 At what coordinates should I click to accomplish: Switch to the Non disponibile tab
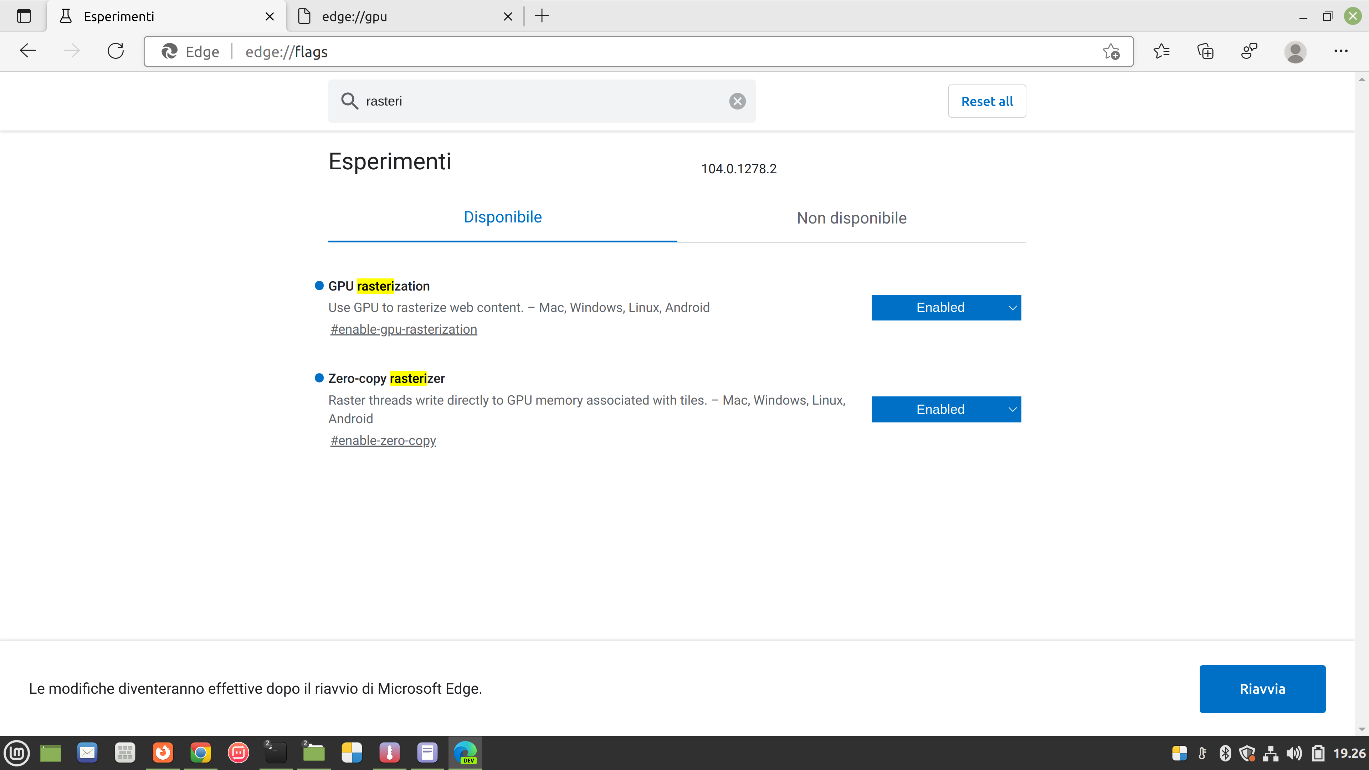tap(851, 218)
